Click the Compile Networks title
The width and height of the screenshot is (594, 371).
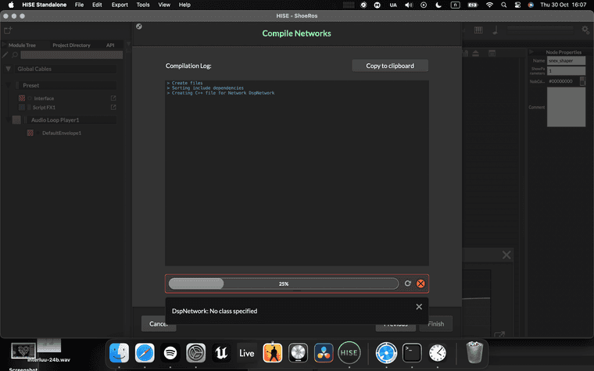[297, 34]
